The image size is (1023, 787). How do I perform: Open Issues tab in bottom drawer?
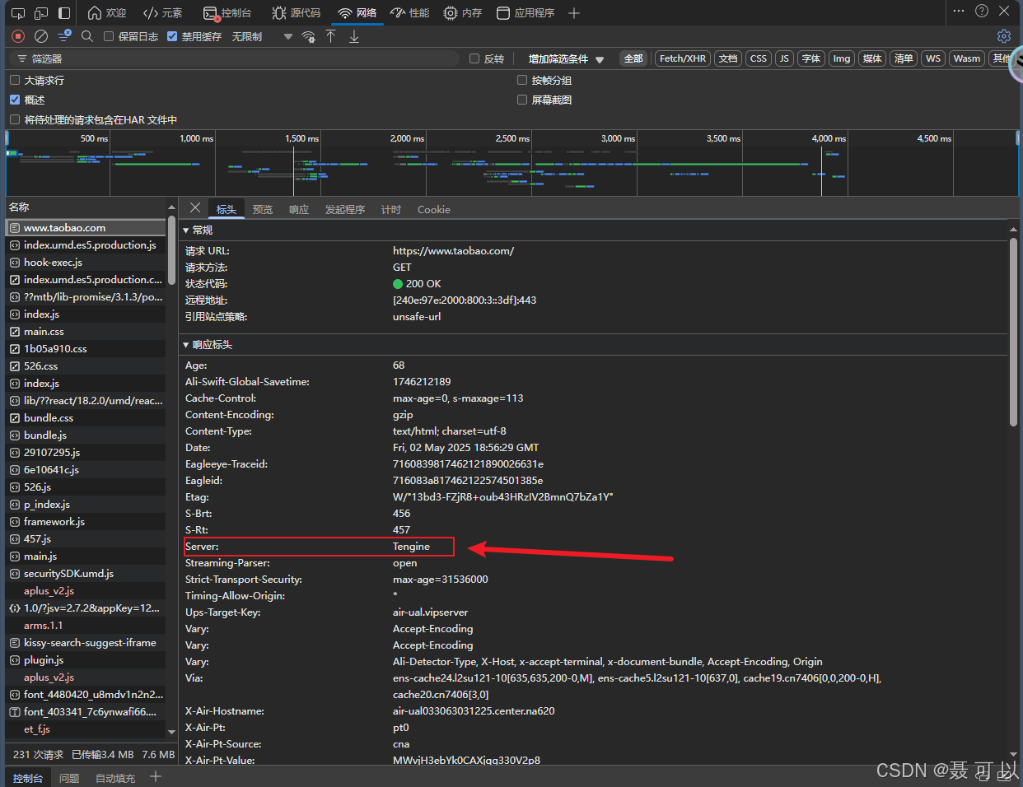[69, 778]
